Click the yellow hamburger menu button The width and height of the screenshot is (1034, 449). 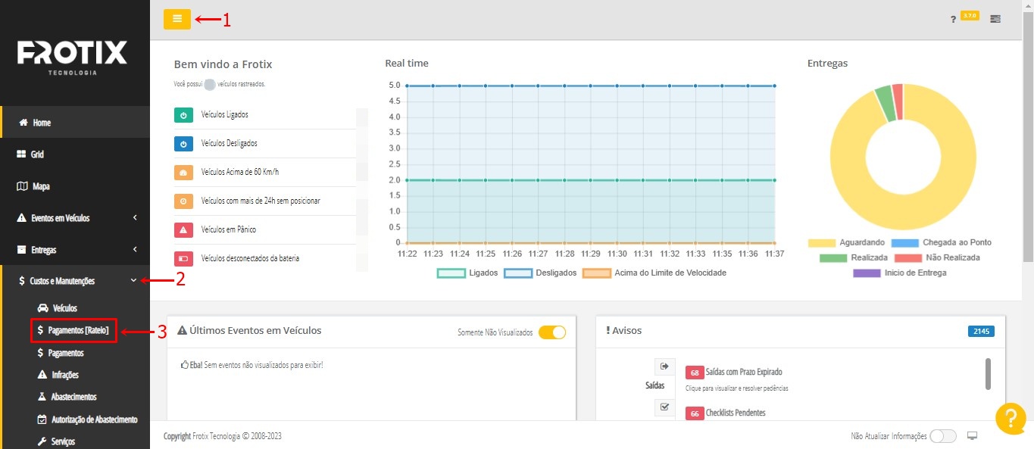[177, 19]
